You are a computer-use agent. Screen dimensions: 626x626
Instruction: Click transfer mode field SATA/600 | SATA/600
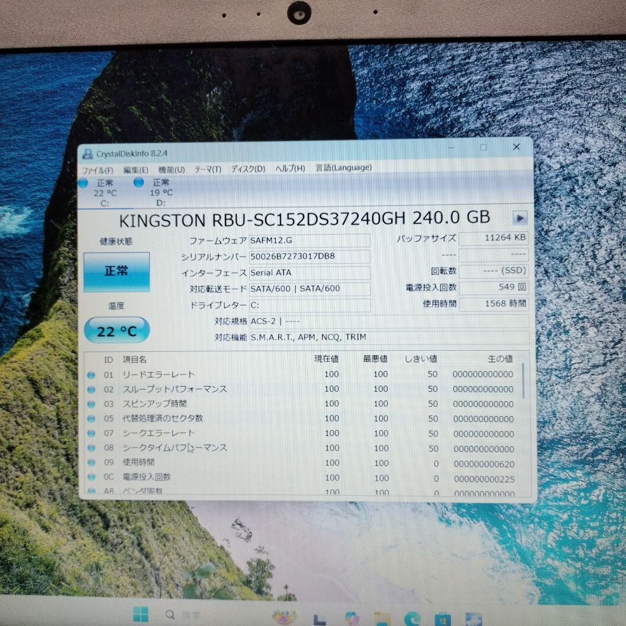point(310,289)
